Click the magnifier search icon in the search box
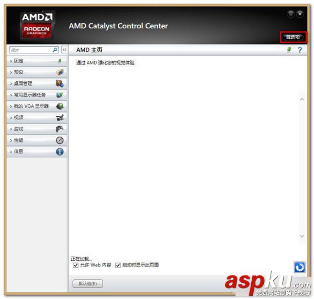The image size is (314, 299). coord(54,50)
